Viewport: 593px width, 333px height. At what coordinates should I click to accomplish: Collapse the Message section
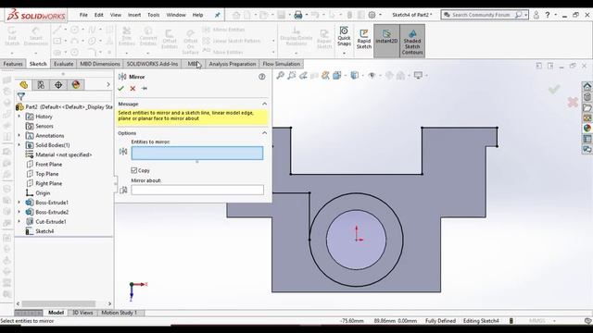click(x=264, y=104)
